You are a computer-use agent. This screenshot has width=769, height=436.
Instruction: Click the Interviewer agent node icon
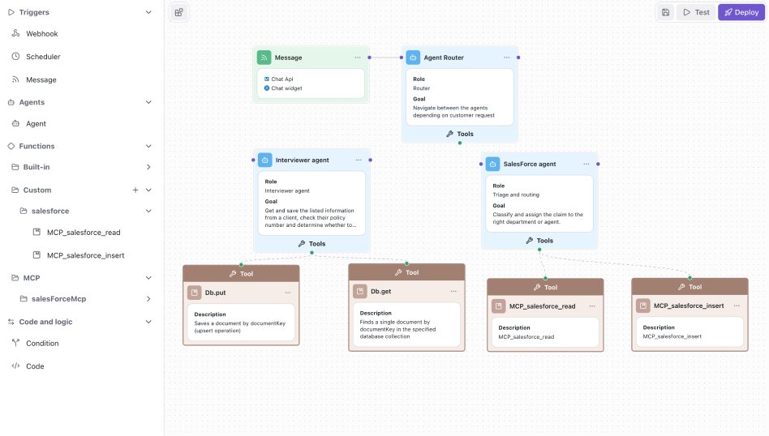(264, 160)
